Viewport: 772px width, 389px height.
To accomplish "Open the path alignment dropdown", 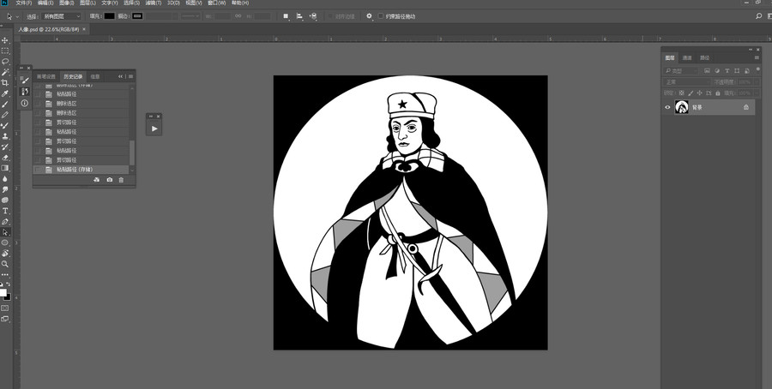I will [299, 16].
